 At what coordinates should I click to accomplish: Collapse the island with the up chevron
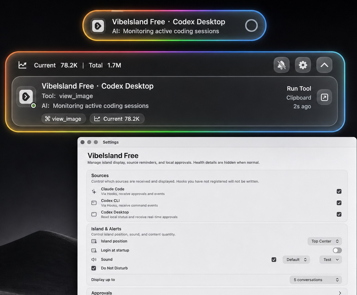click(324, 65)
